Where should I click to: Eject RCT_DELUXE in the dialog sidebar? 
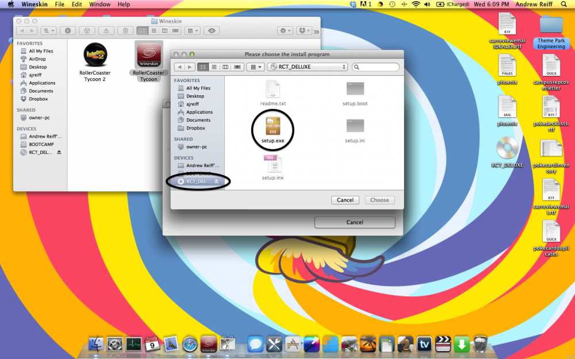click(x=217, y=181)
